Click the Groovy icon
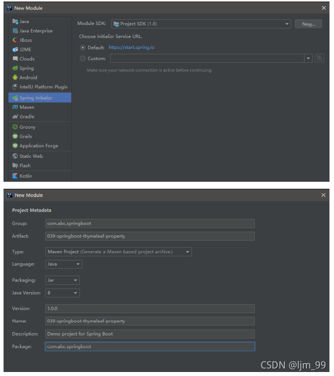Image resolution: width=334 pixels, height=376 pixels. pos(15,127)
